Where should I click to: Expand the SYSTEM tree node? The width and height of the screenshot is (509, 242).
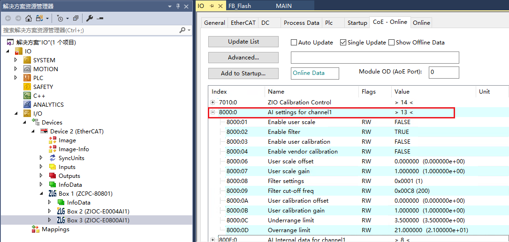[x=15, y=60]
